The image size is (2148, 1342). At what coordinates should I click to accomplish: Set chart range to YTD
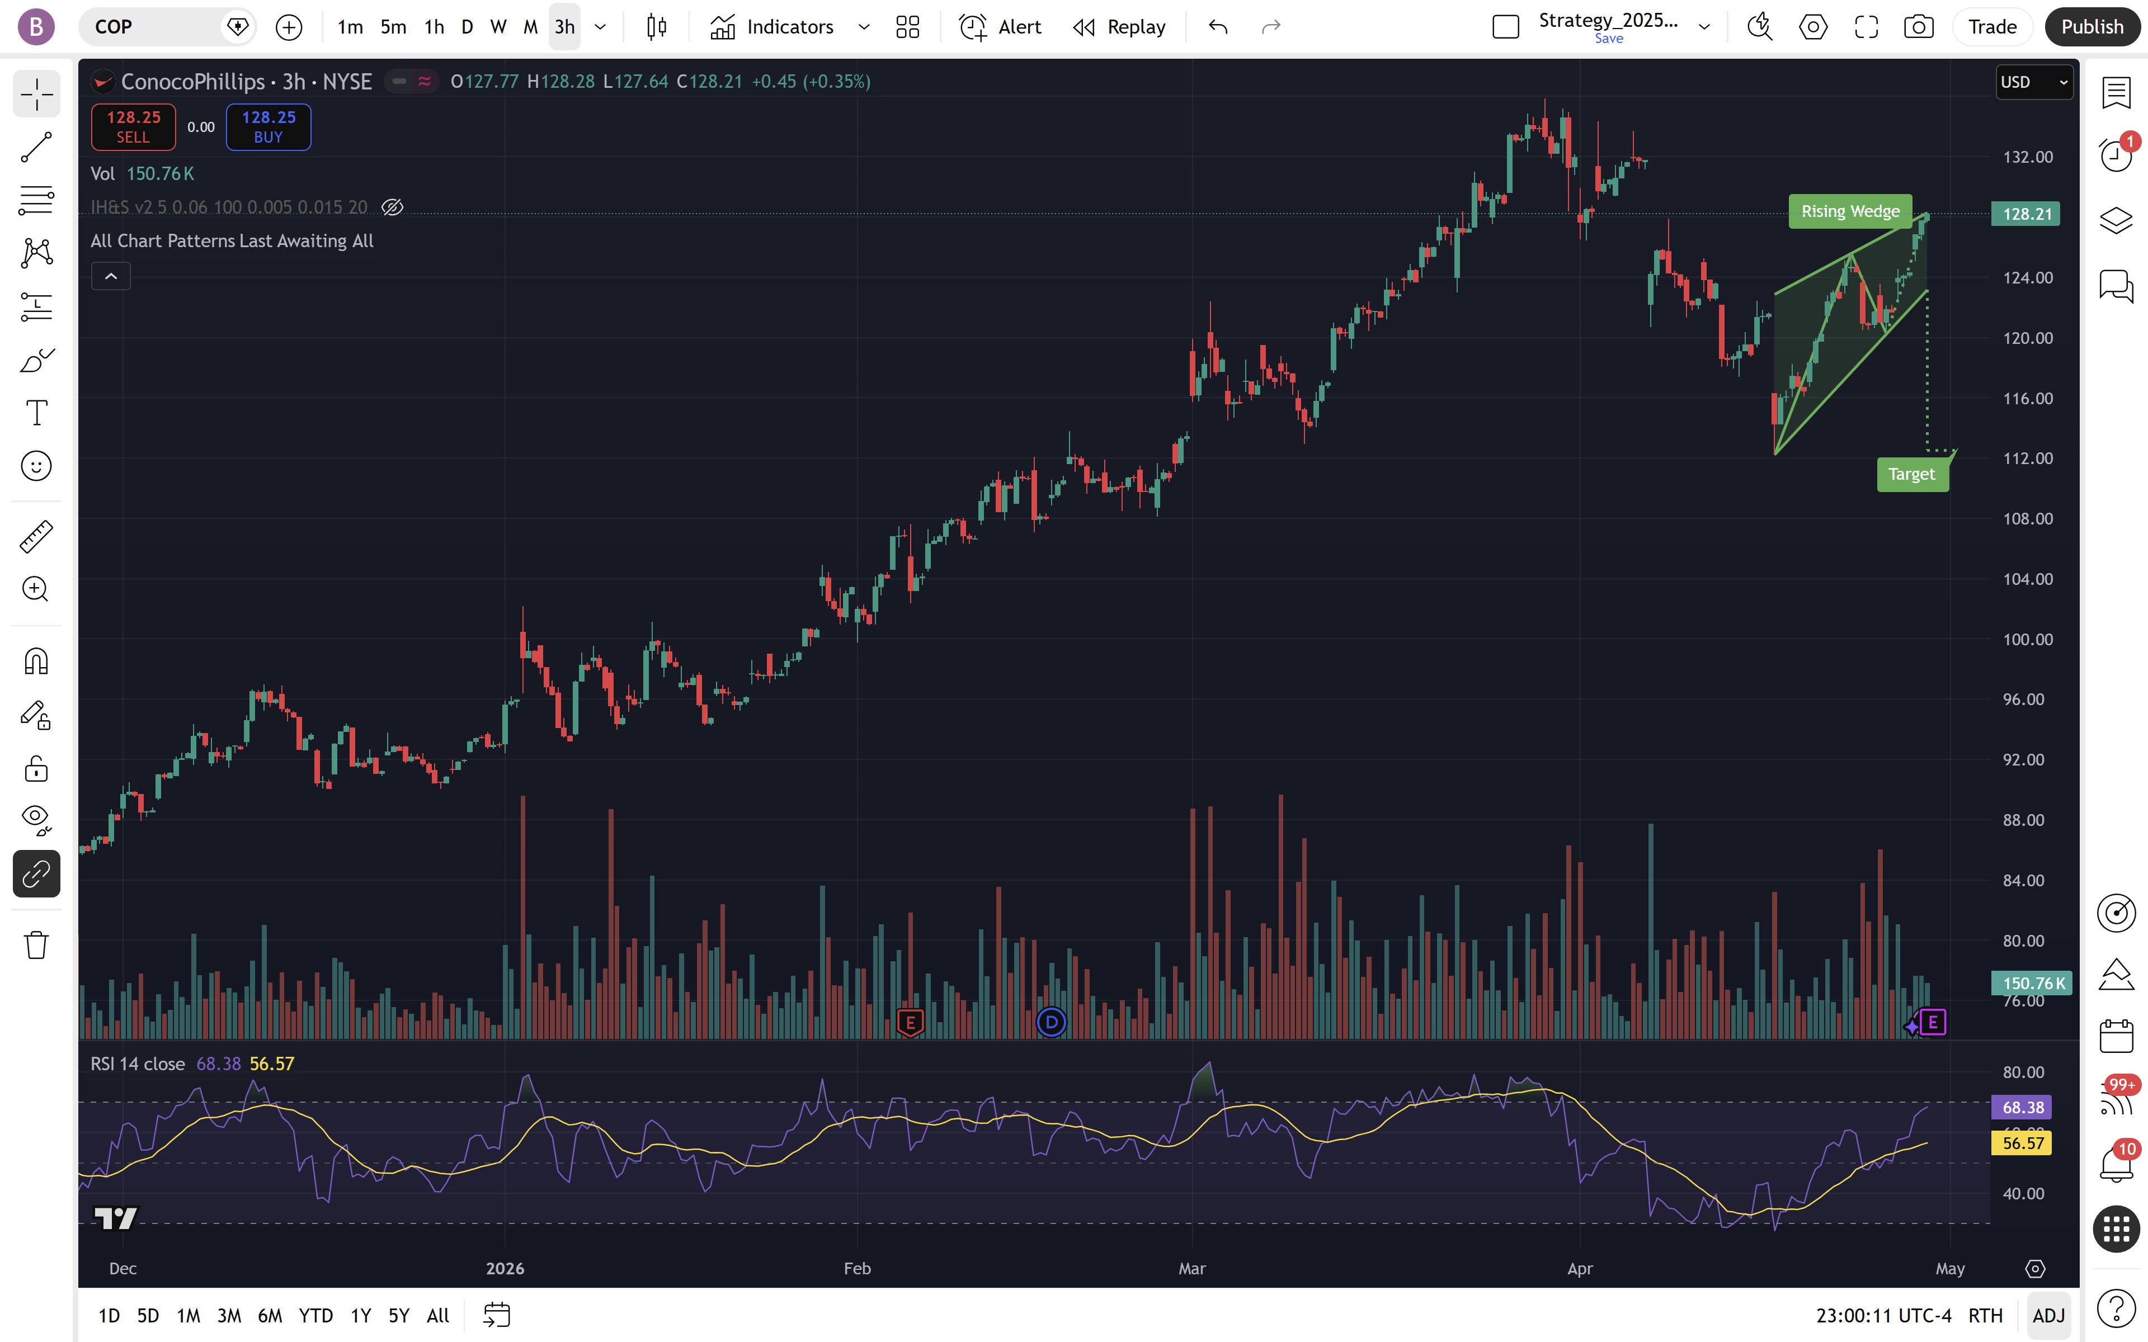pyautogui.click(x=316, y=1315)
